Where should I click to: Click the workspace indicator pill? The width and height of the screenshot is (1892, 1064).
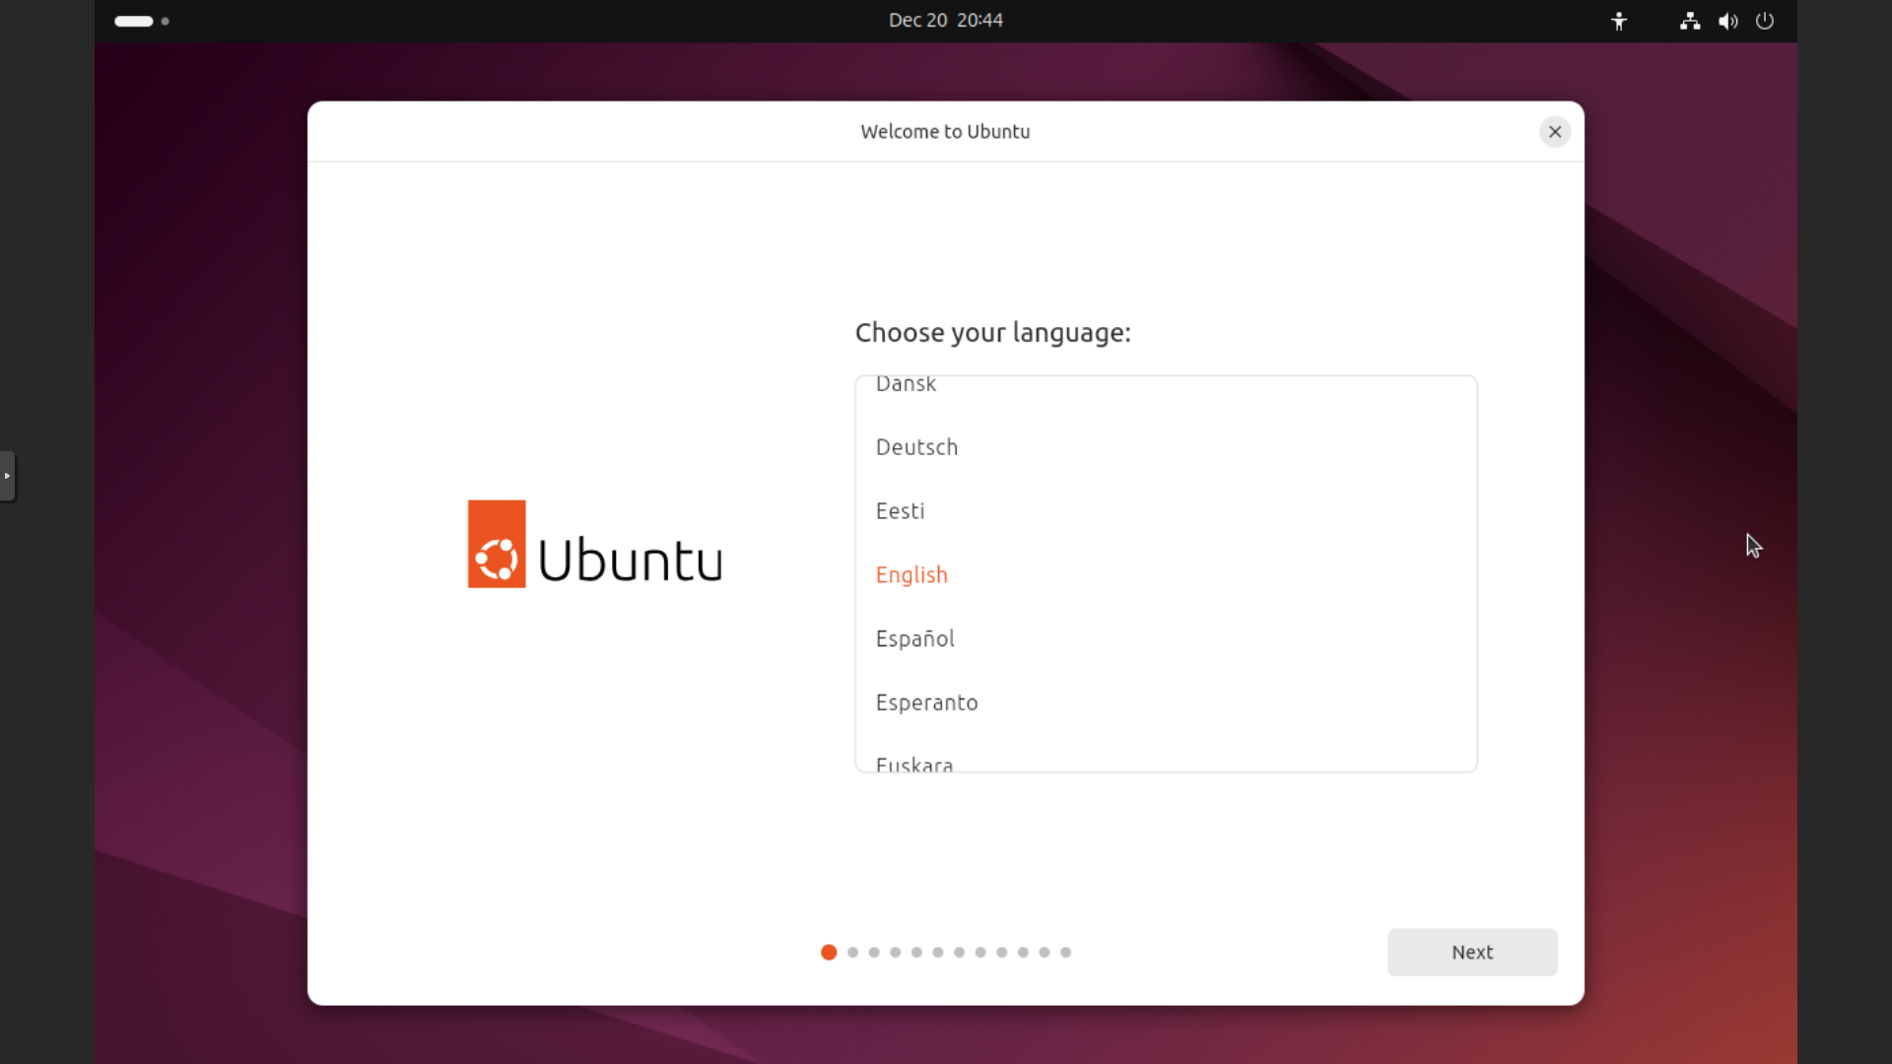tap(134, 21)
